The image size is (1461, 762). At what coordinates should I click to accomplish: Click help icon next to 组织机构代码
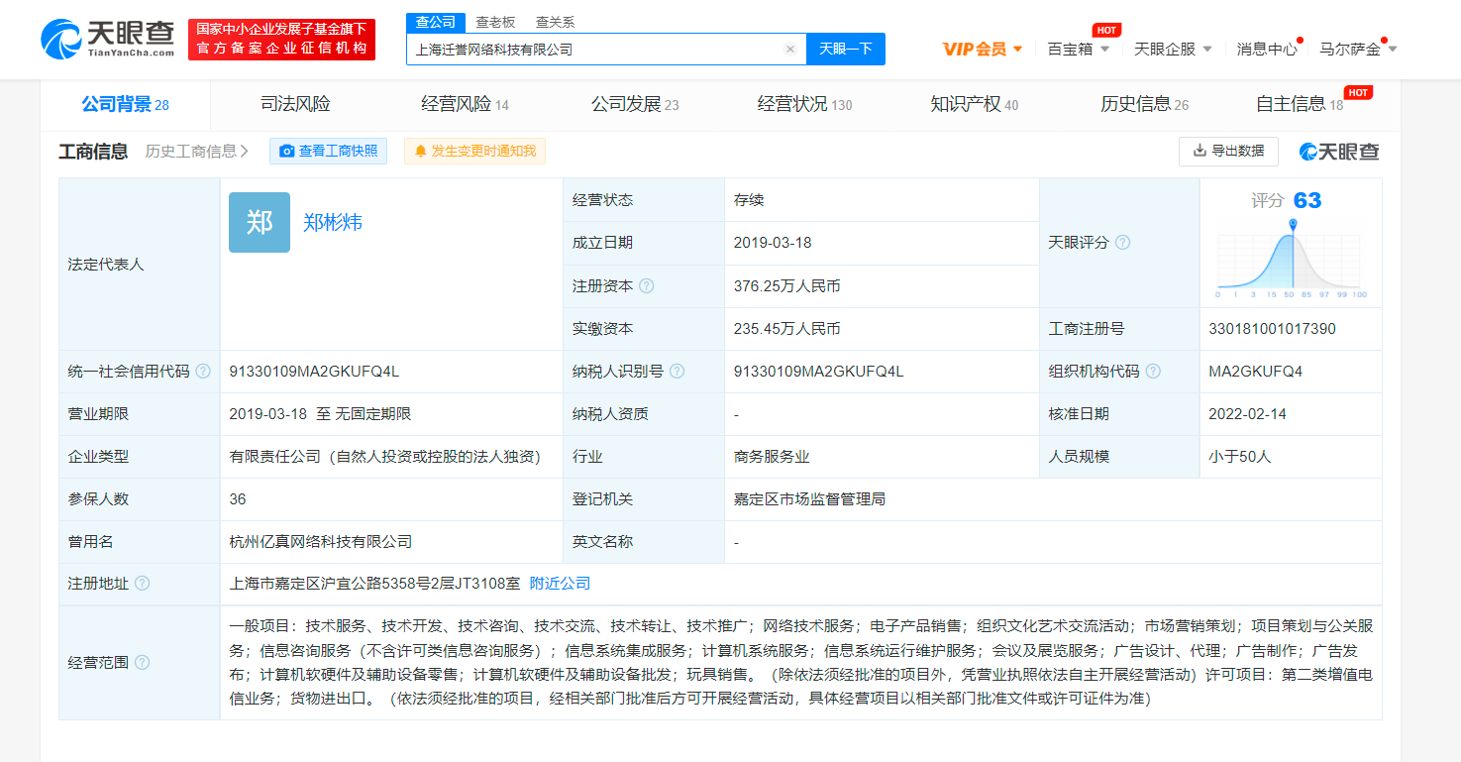pos(1154,372)
